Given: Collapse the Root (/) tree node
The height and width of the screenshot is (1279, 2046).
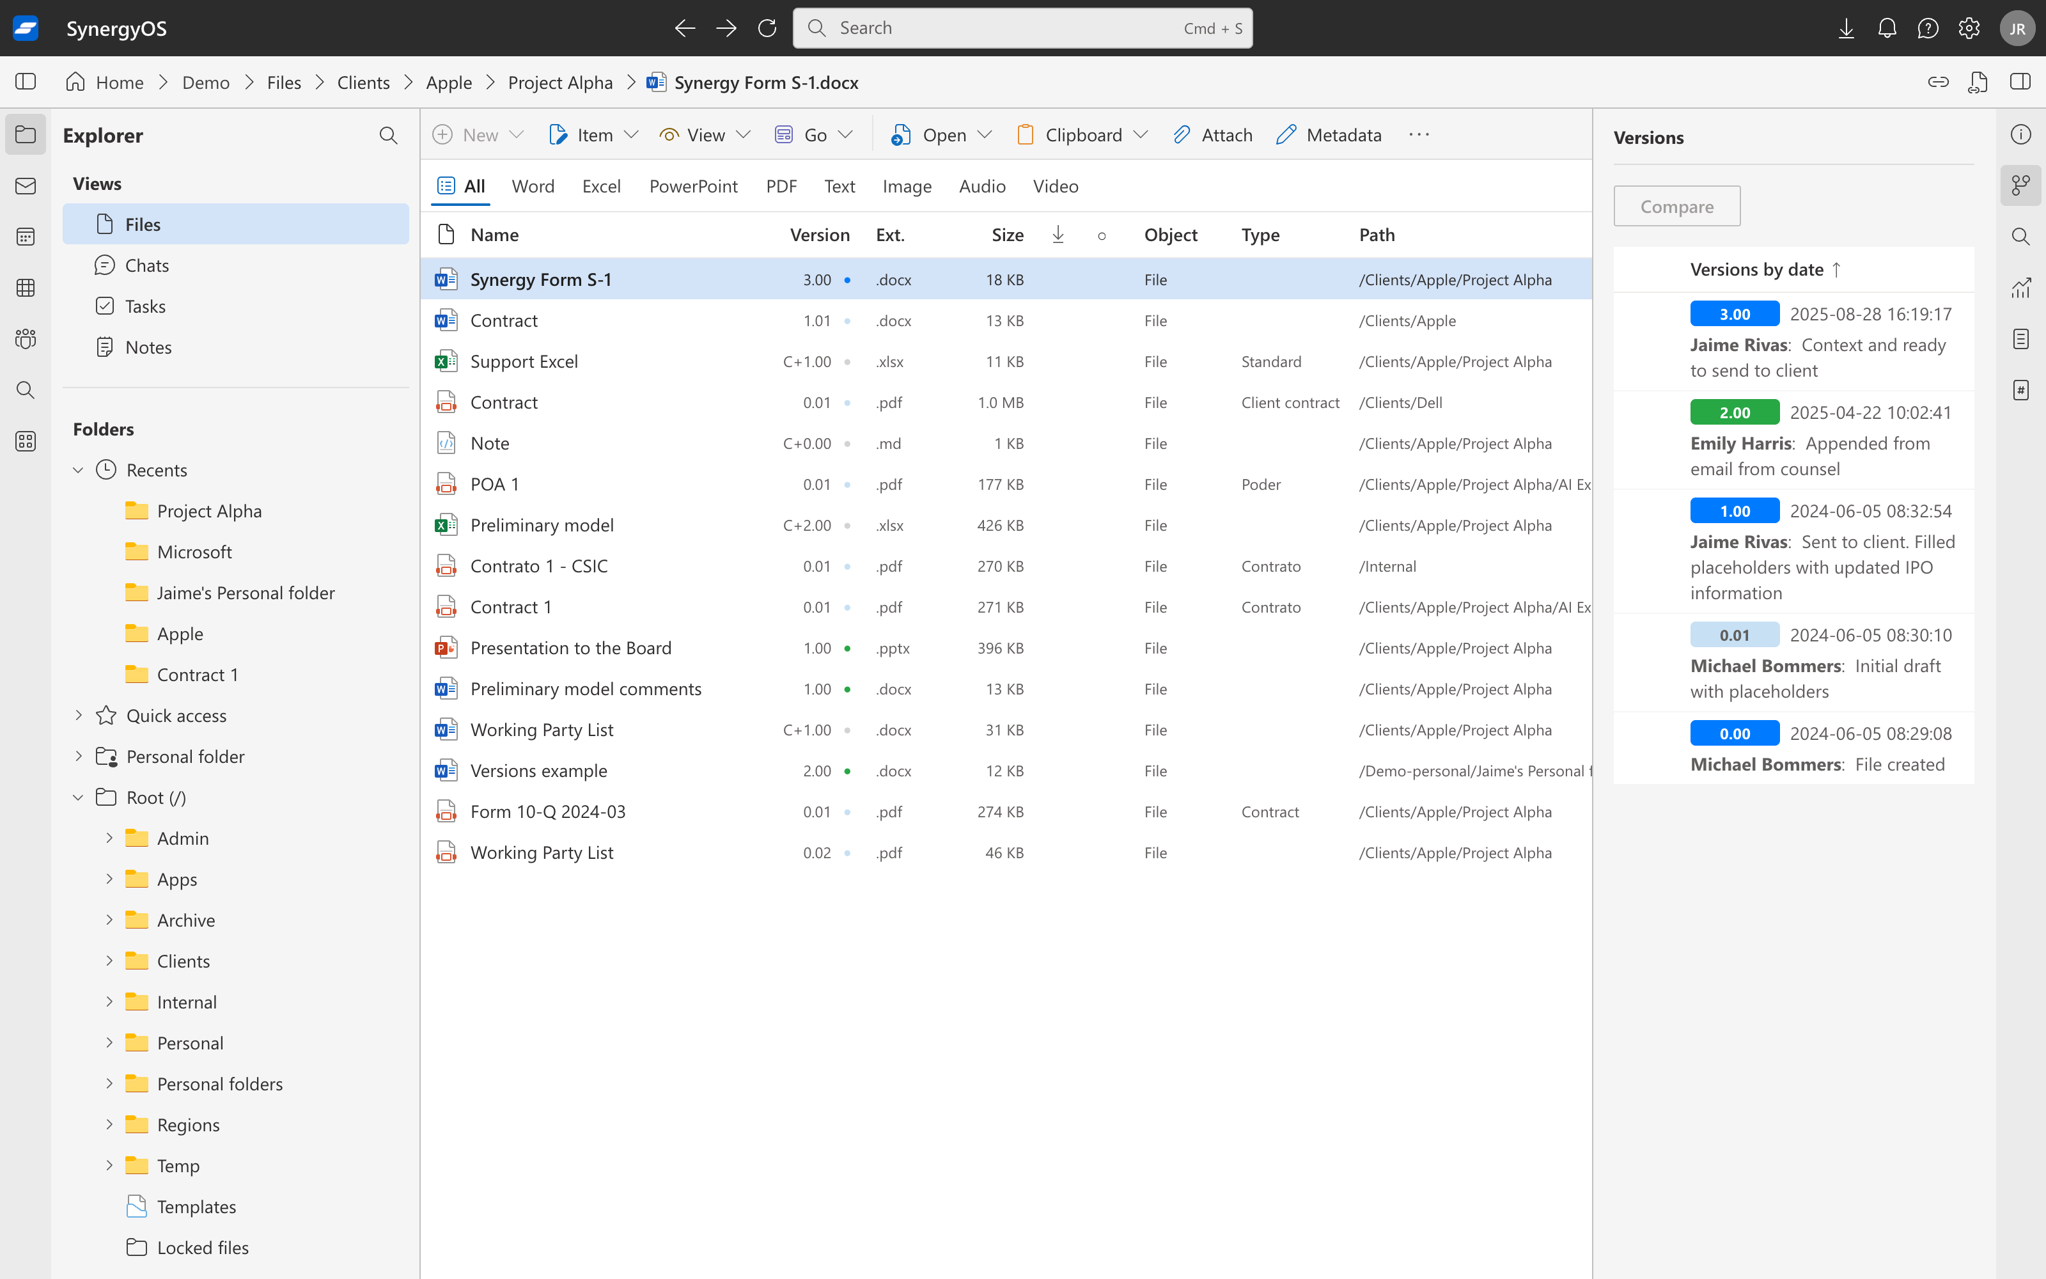Looking at the screenshot, I should pyautogui.click(x=78, y=797).
